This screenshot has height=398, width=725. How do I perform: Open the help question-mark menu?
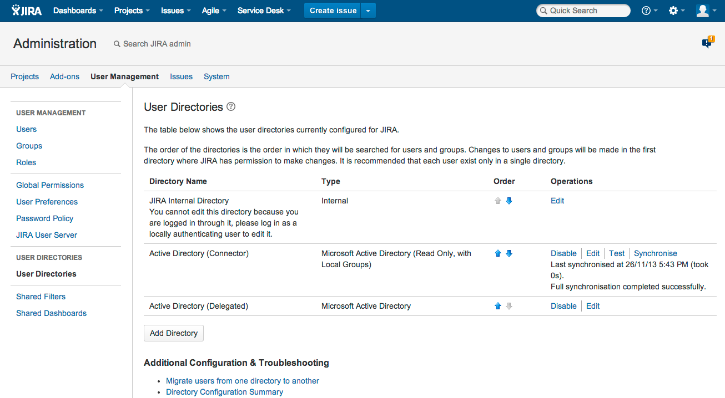(650, 11)
